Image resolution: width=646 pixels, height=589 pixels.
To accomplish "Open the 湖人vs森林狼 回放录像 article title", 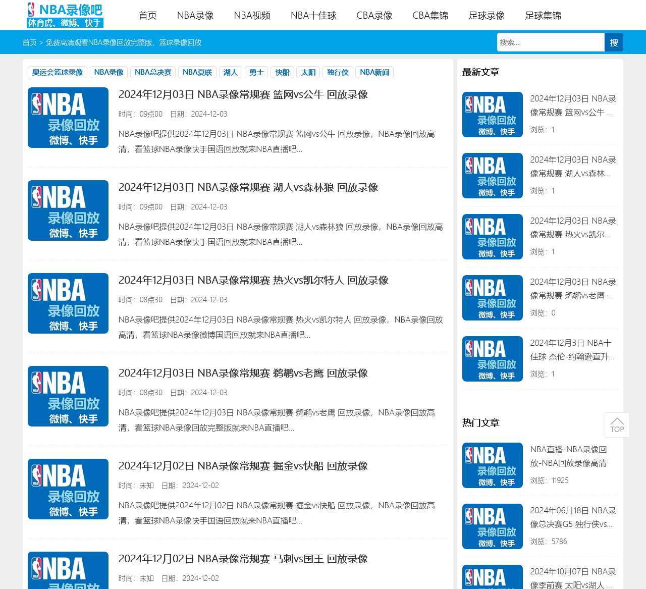I will tap(248, 187).
